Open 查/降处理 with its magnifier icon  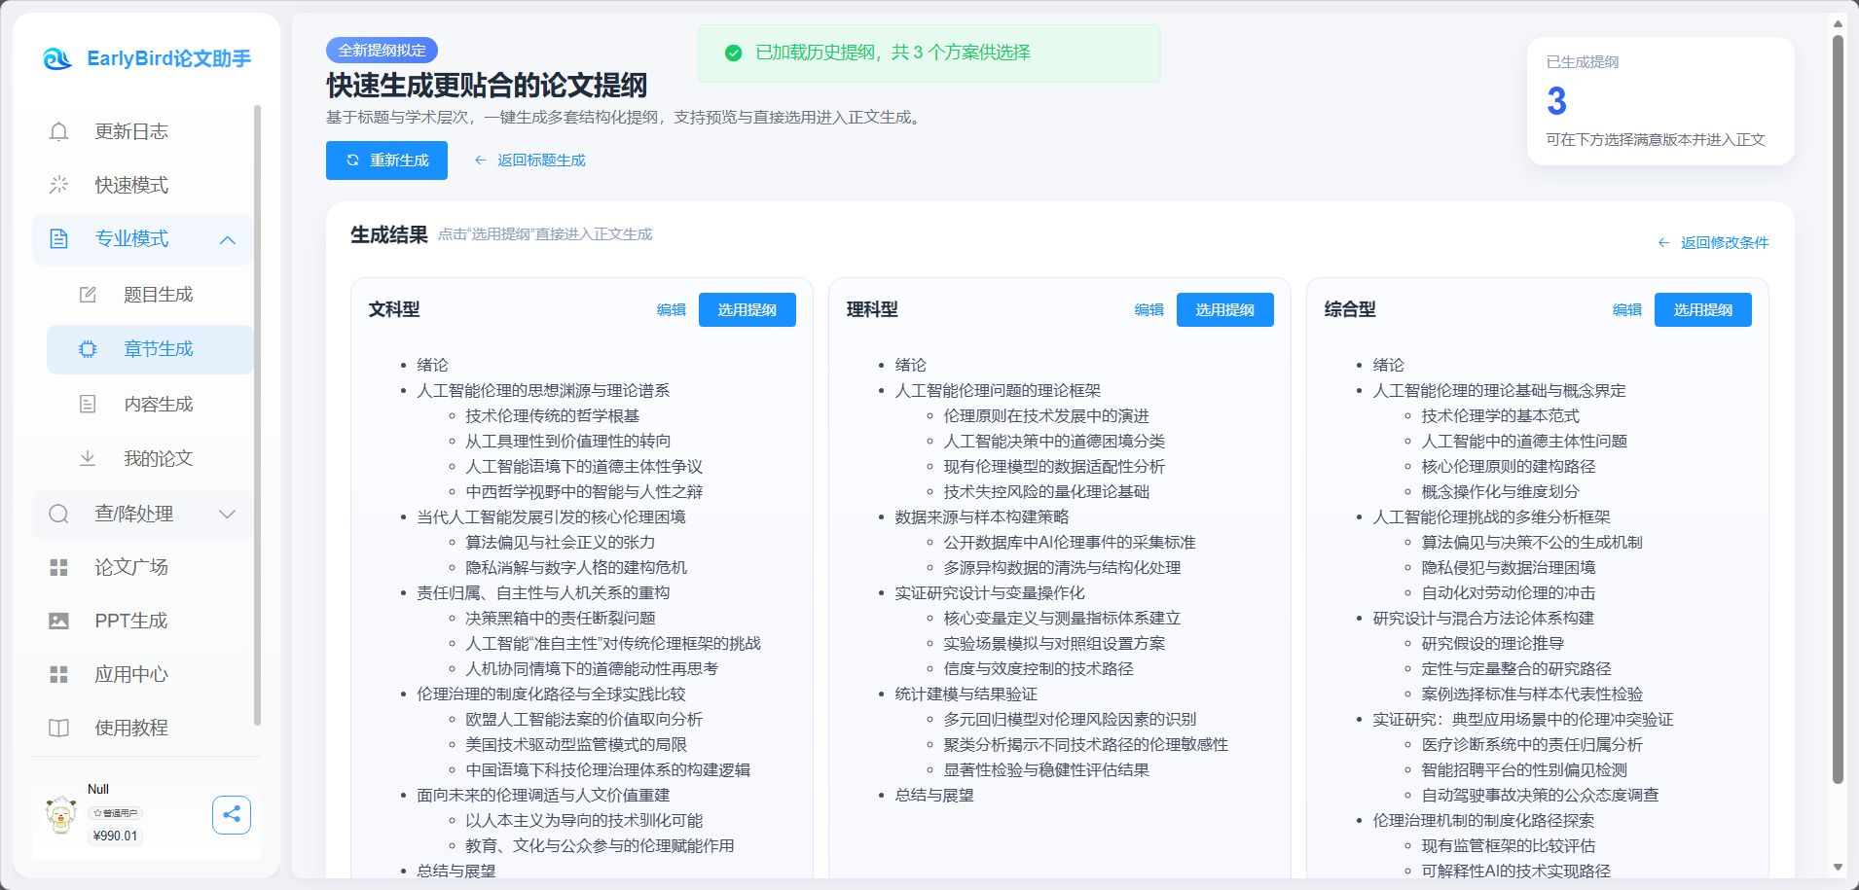[58, 514]
